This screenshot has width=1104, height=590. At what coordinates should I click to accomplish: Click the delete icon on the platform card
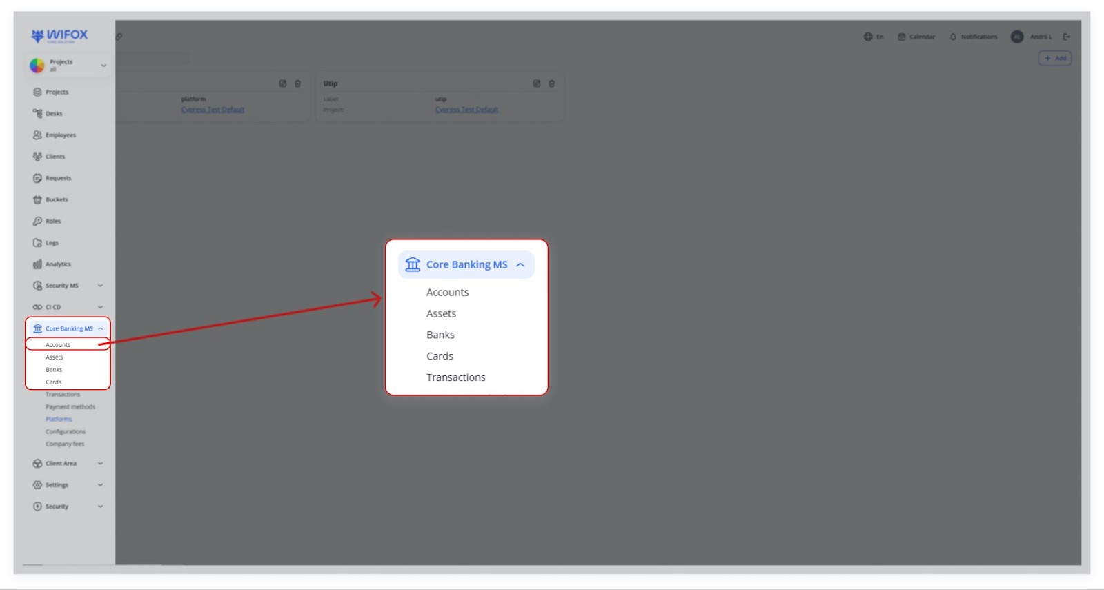pyautogui.click(x=297, y=83)
